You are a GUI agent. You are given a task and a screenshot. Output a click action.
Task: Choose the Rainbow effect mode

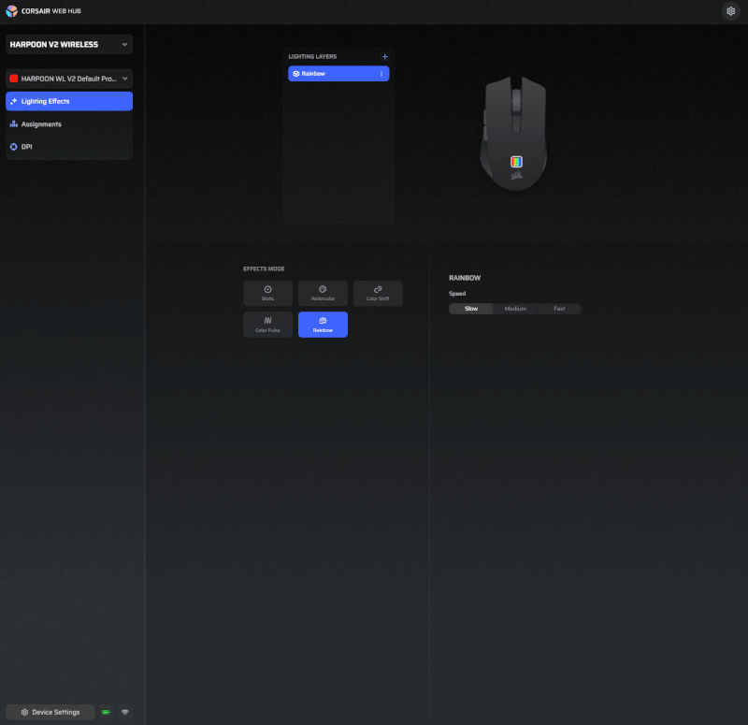323,325
